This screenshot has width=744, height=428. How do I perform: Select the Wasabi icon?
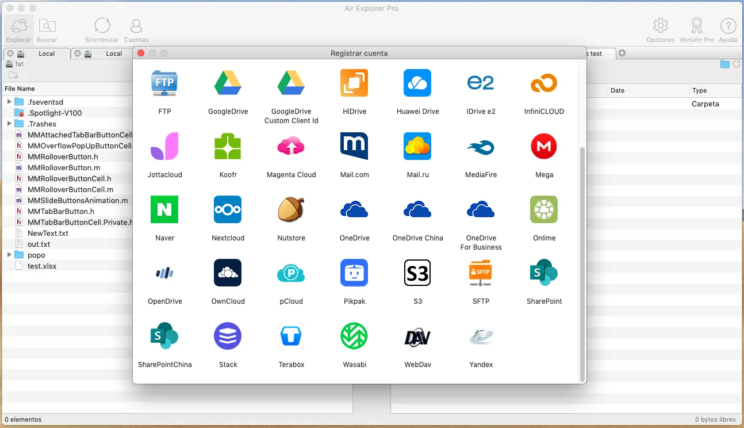coord(354,336)
